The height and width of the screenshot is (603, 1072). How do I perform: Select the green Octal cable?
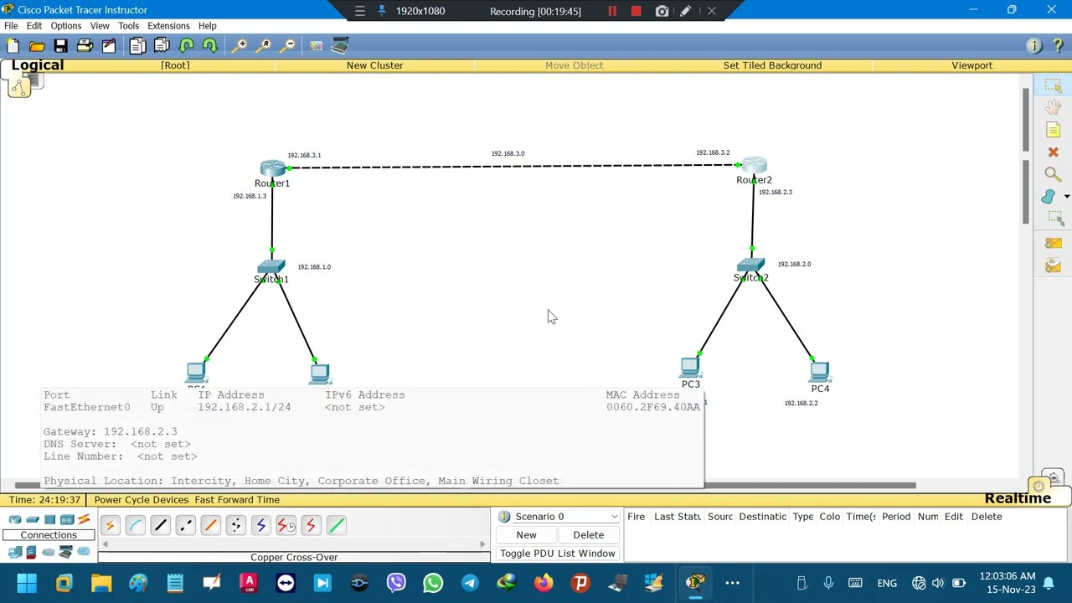[336, 525]
